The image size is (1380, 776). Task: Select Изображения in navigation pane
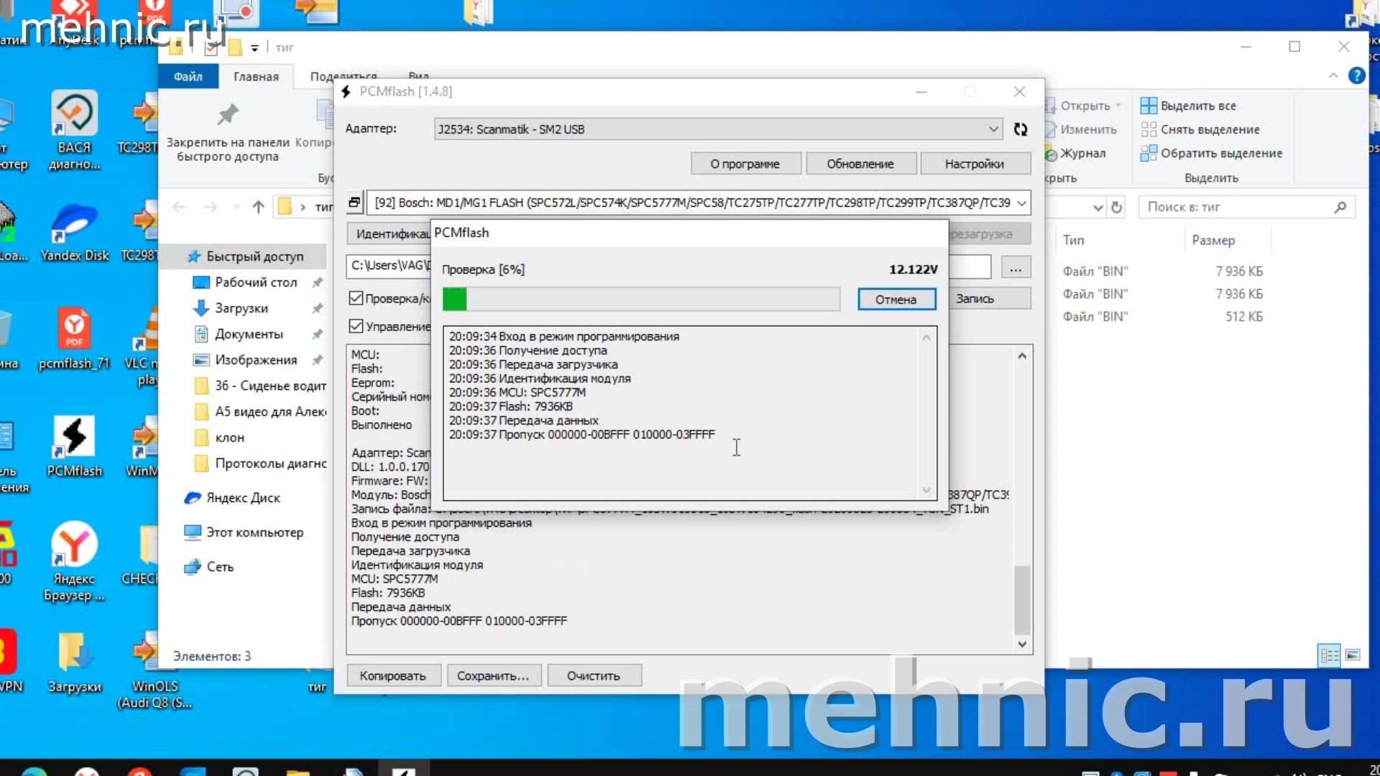(x=256, y=360)
